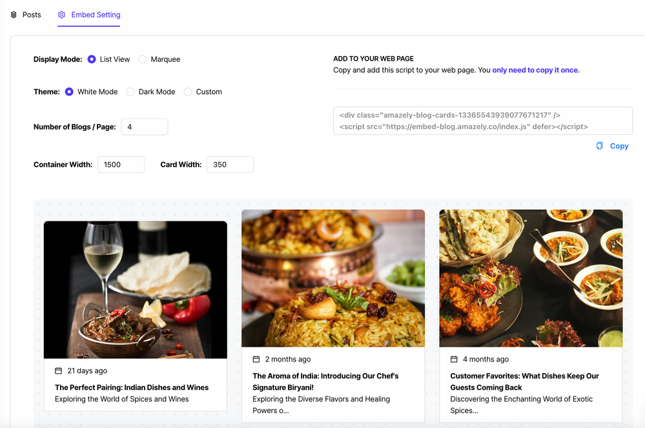
Task: Open The Perfect Pairing blog title
Action: click(132, 387)
